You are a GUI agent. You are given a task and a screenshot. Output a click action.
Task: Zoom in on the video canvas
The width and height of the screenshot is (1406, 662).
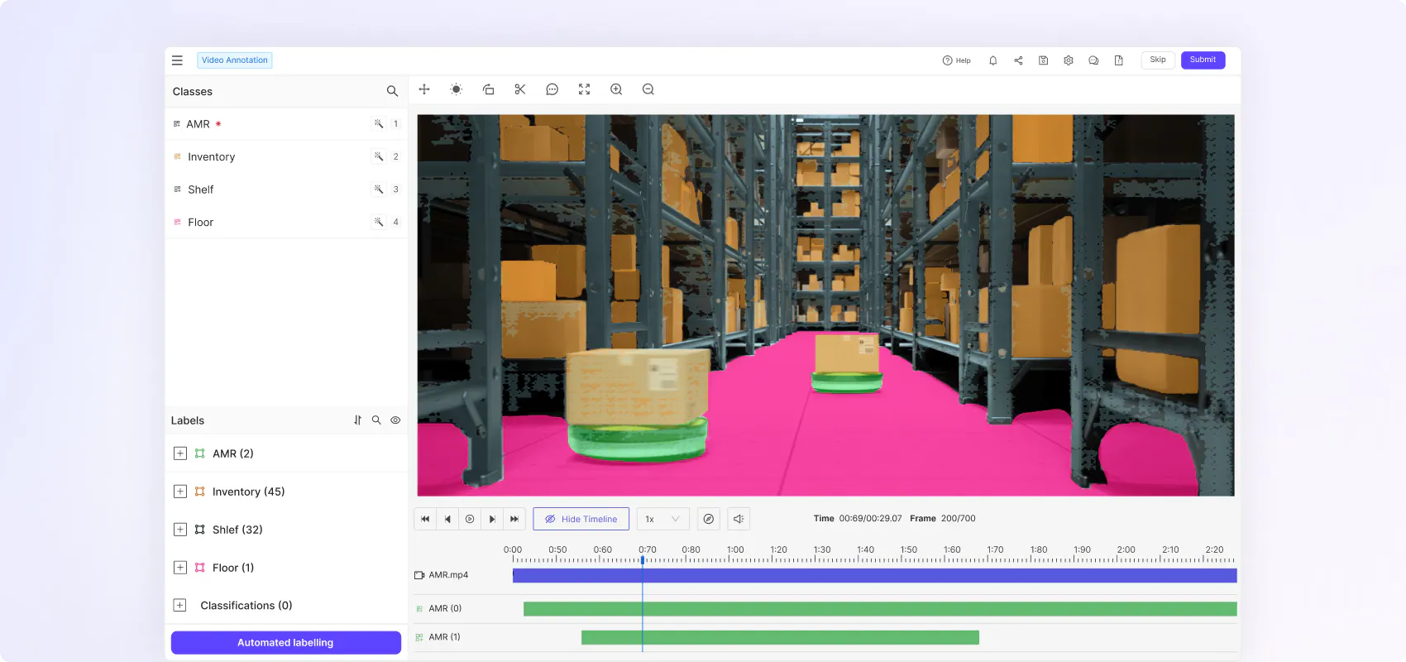(616, 89)
